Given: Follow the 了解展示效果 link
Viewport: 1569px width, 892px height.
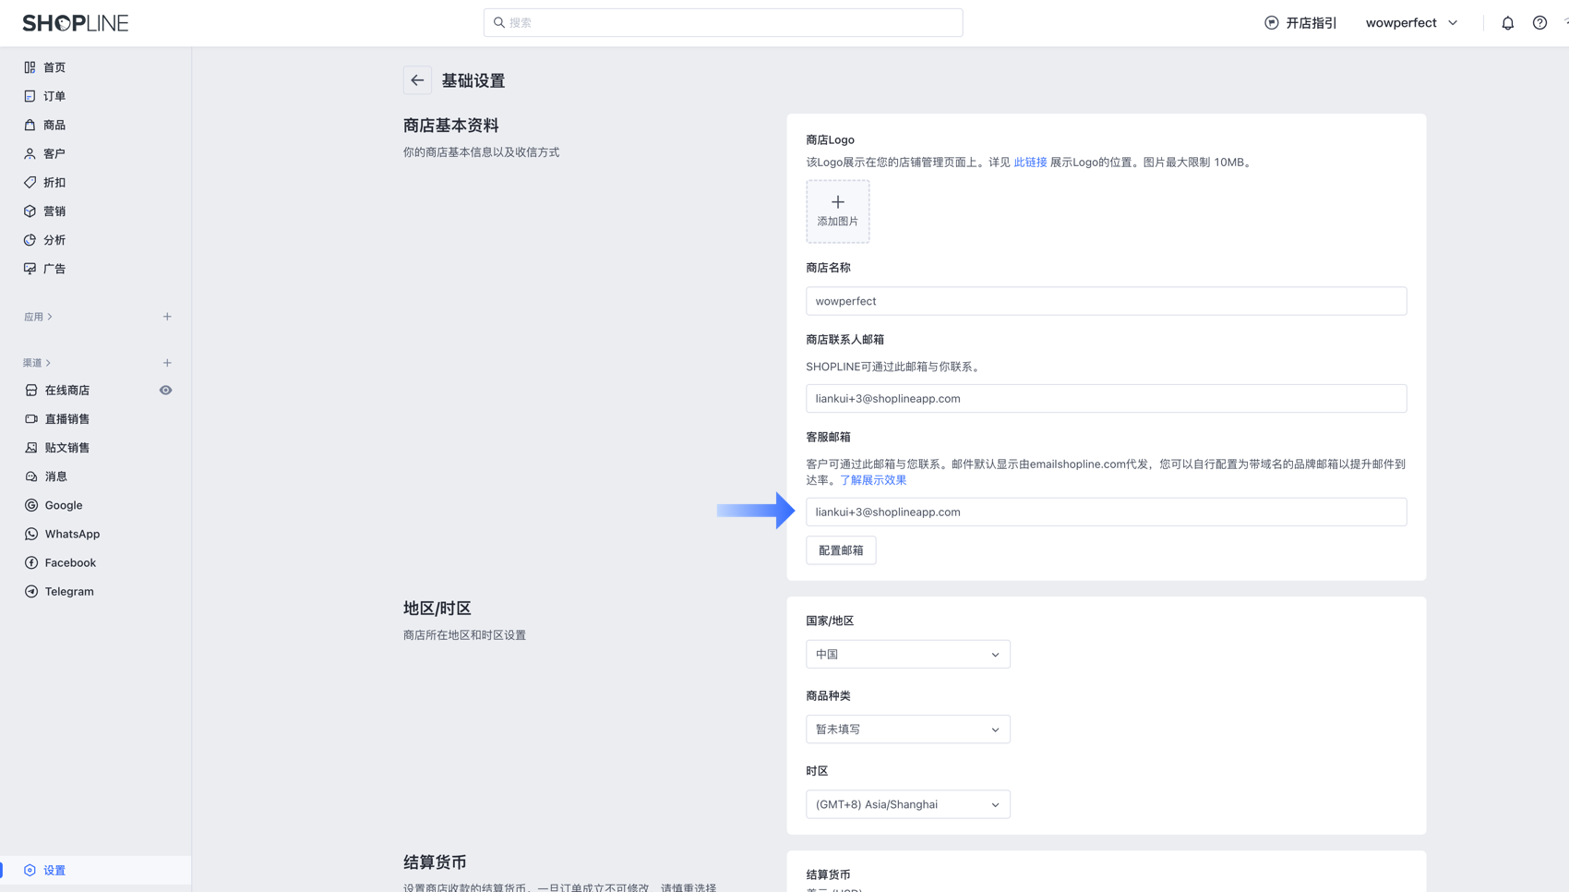Looking at the screenshot, I should point(873,480).
